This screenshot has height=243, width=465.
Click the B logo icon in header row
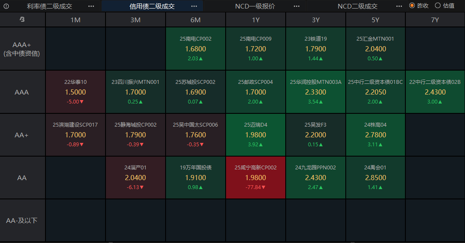[x=22, y=20]
